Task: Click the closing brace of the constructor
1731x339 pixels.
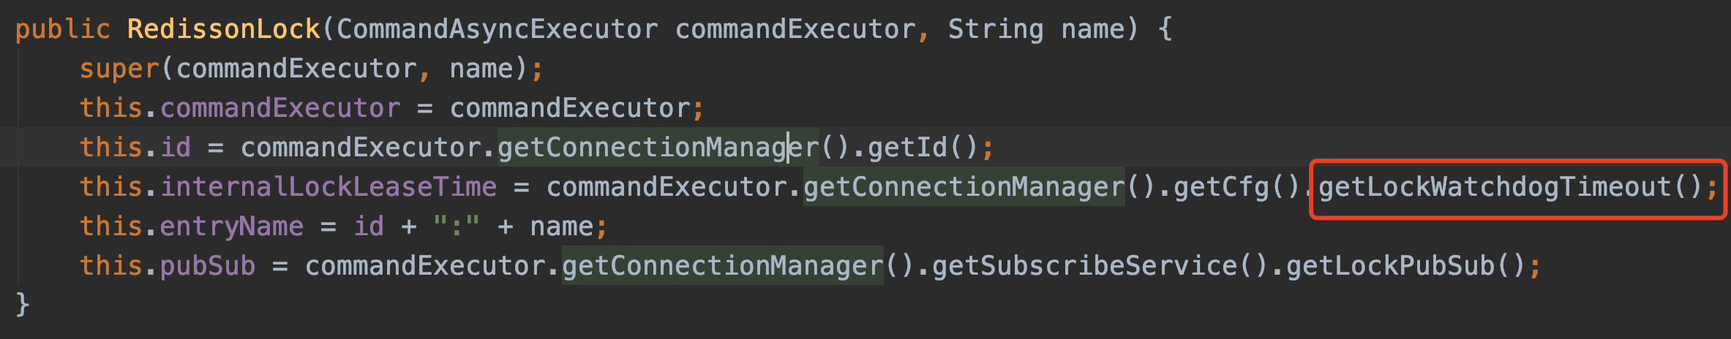Action: (23, 304)
